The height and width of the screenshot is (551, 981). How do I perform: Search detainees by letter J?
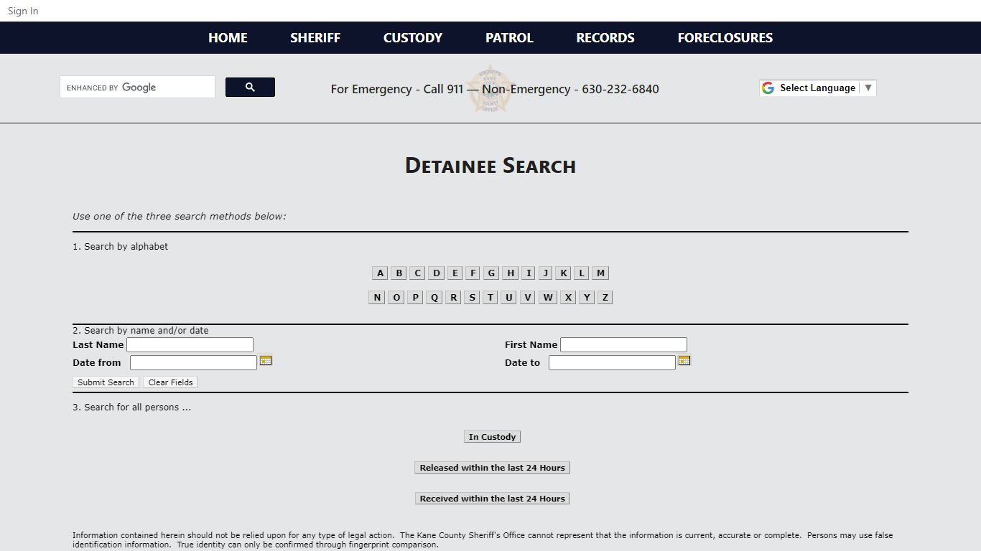(x=546, y=273)
